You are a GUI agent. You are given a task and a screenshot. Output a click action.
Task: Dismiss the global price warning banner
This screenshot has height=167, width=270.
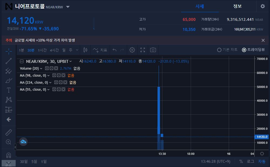coord(263,40)
